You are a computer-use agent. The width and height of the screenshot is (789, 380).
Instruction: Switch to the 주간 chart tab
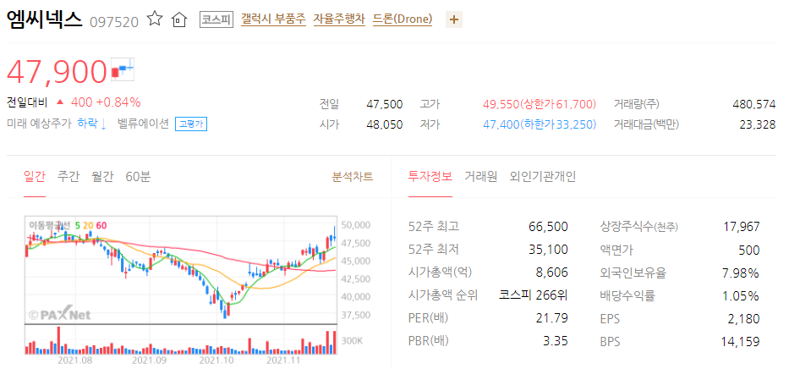(68, 177)
